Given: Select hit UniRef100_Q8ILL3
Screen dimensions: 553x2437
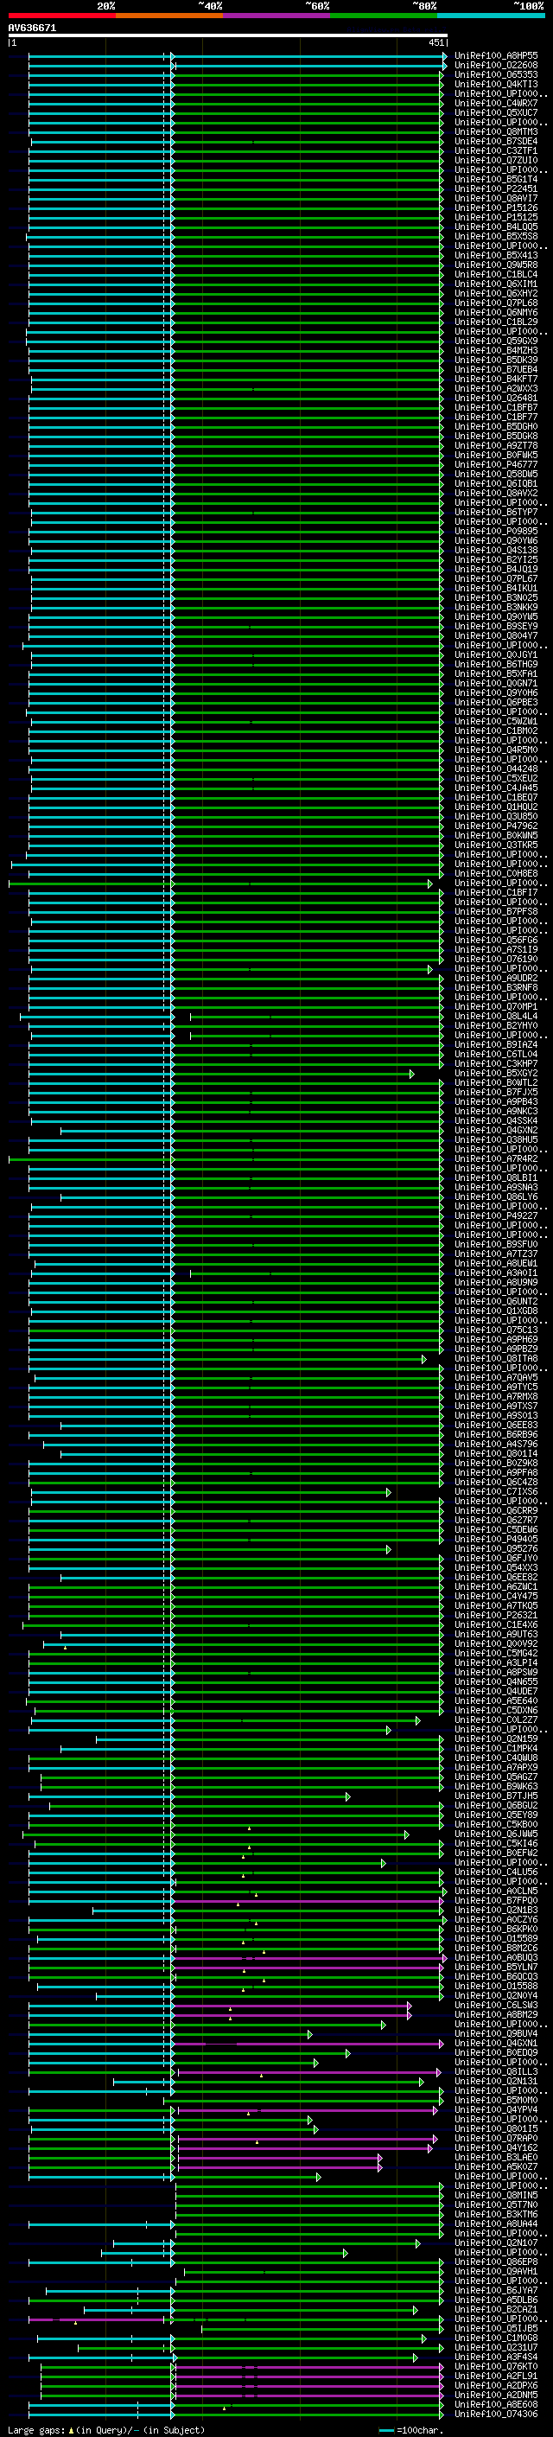Looking at the screenshot, I should (496, 2070).
